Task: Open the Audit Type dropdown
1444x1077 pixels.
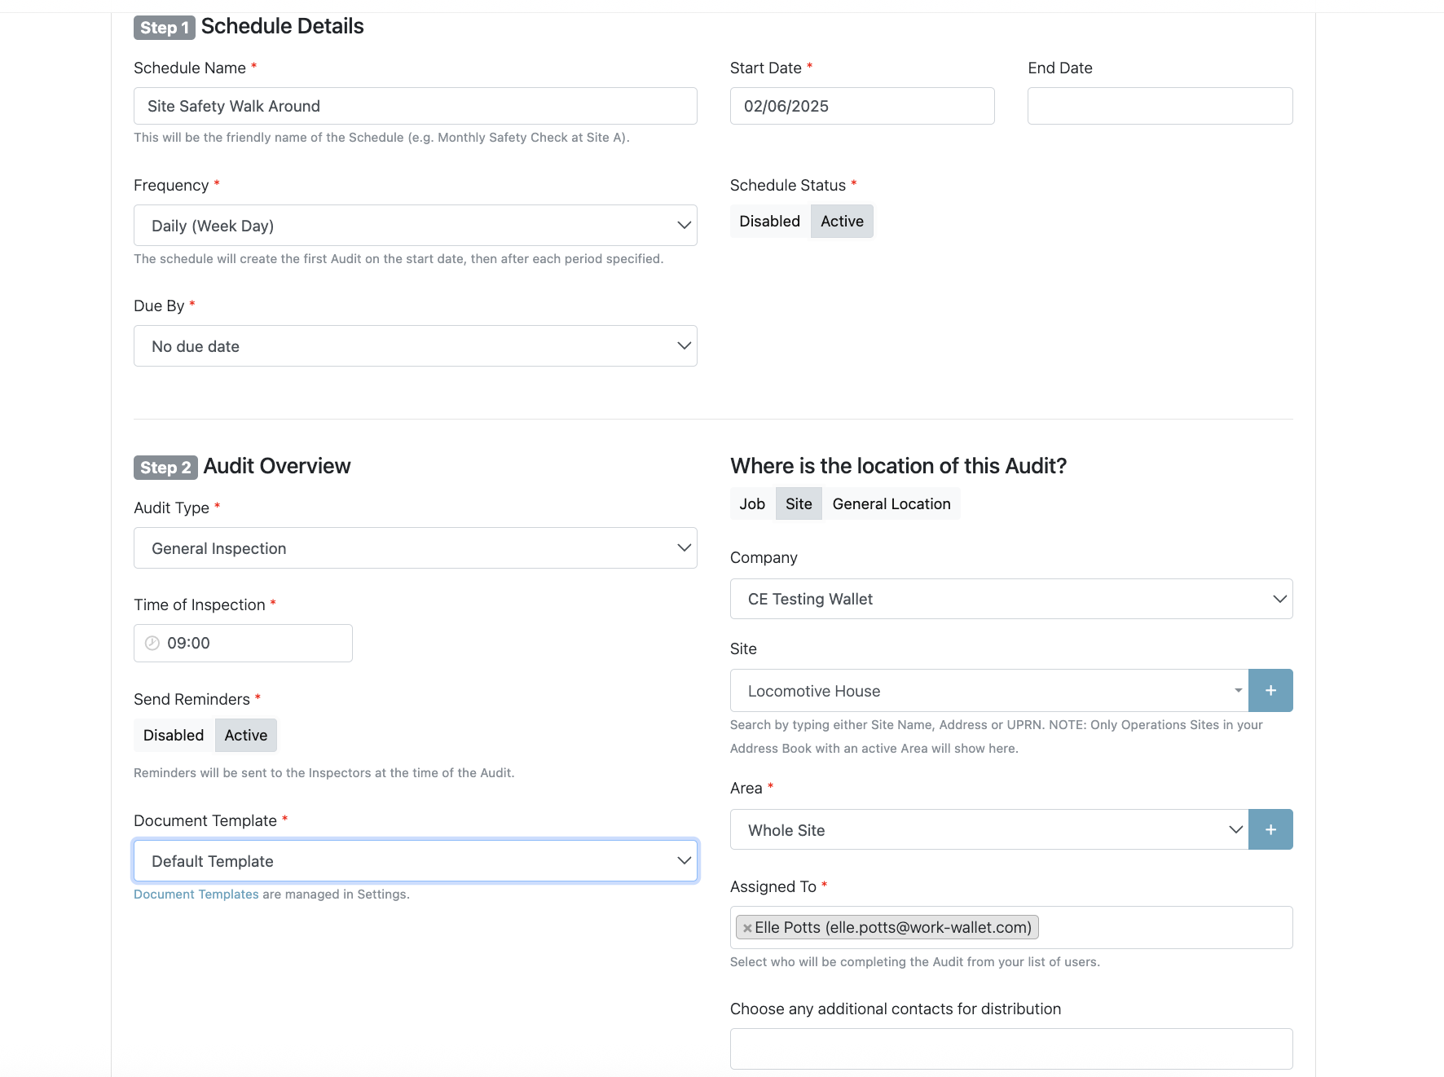Action: pyautogui.click(x=416, y=548)
